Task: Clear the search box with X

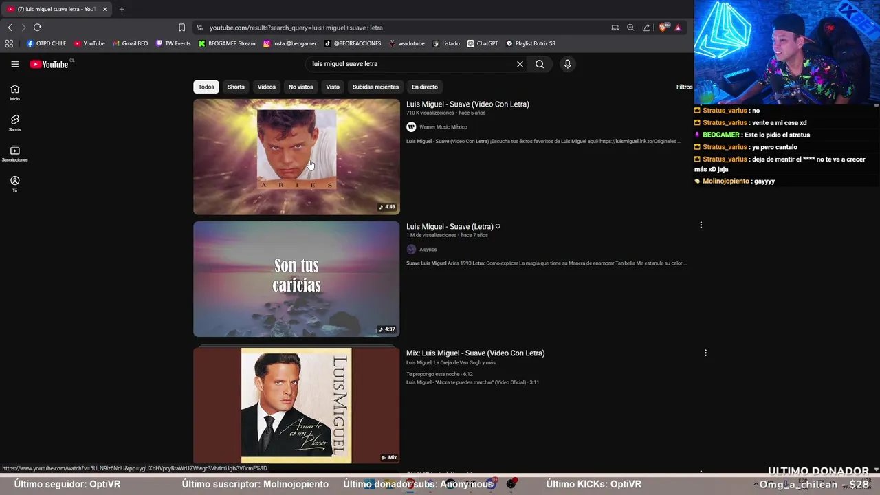Action: [x=520, y=64]
